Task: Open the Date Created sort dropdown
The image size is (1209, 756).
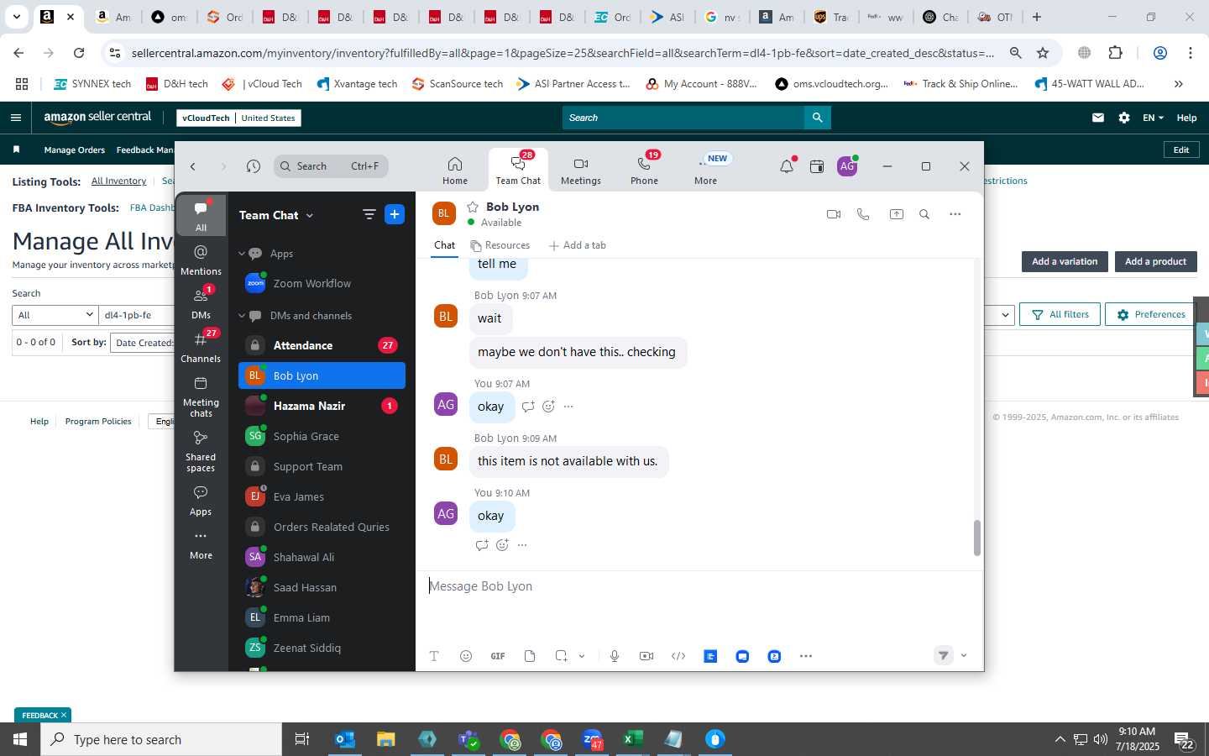Action: click(x=144, y=343)
